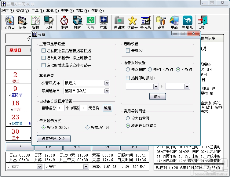Click the 退出 exit toolbar icon
Image resolution: width=230 pixels, height=177 pixels.
coord(203,22)
